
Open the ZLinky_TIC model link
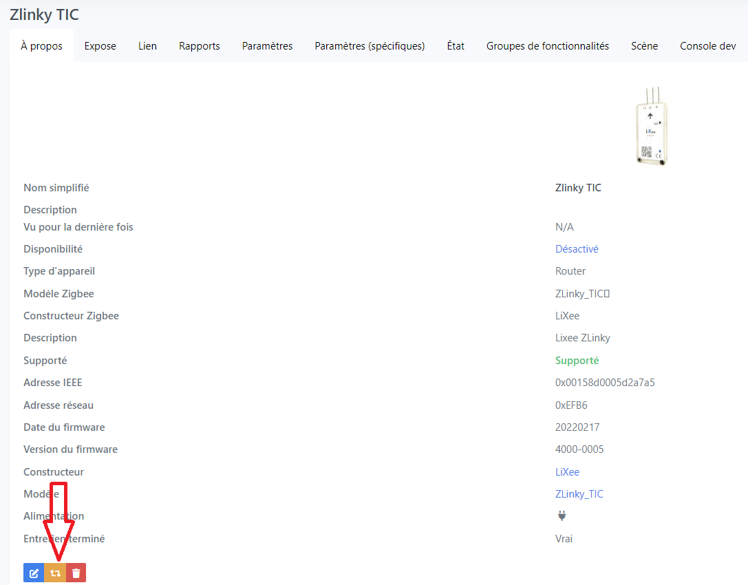click(x=579, y=494)
